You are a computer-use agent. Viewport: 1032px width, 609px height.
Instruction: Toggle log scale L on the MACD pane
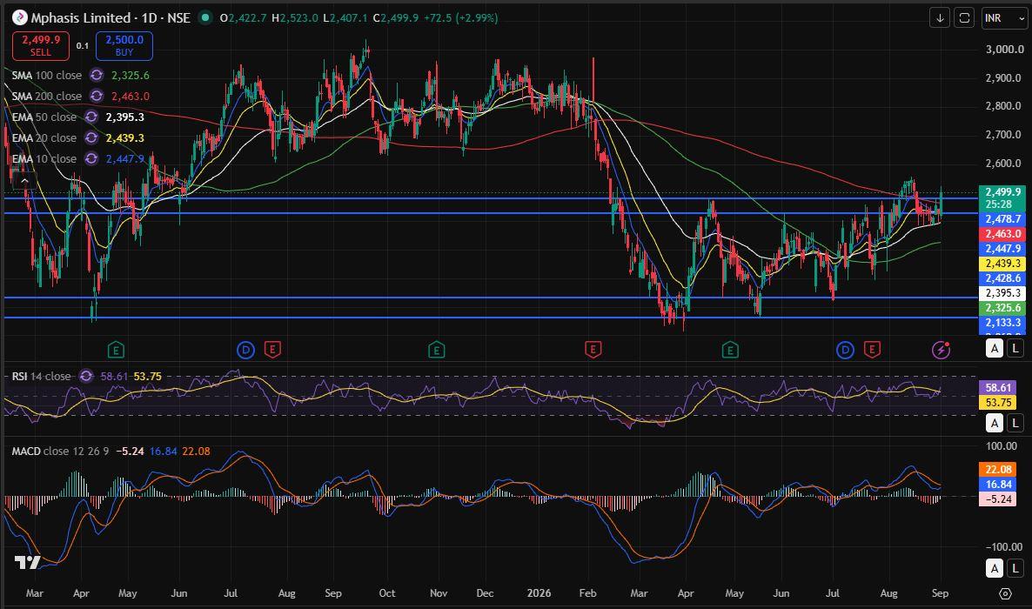[1015, 568]
